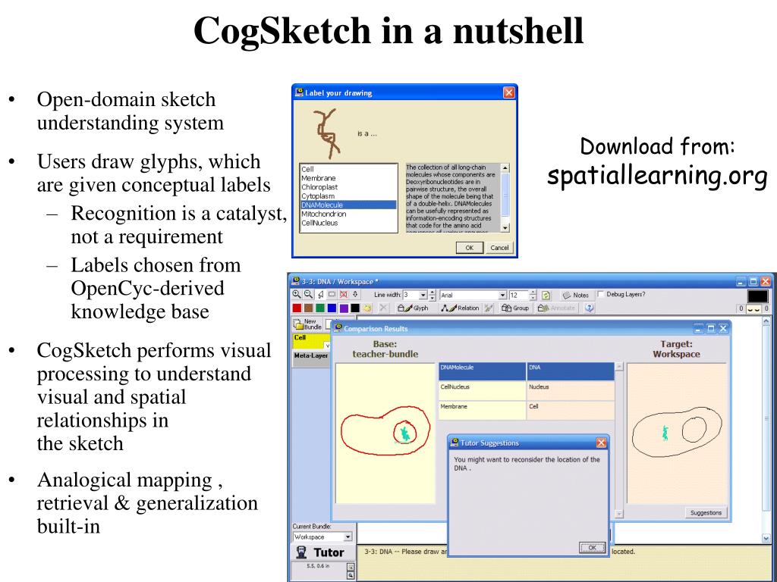
Task: Open the Arial font dropdown
Action: tap(502, 295)
